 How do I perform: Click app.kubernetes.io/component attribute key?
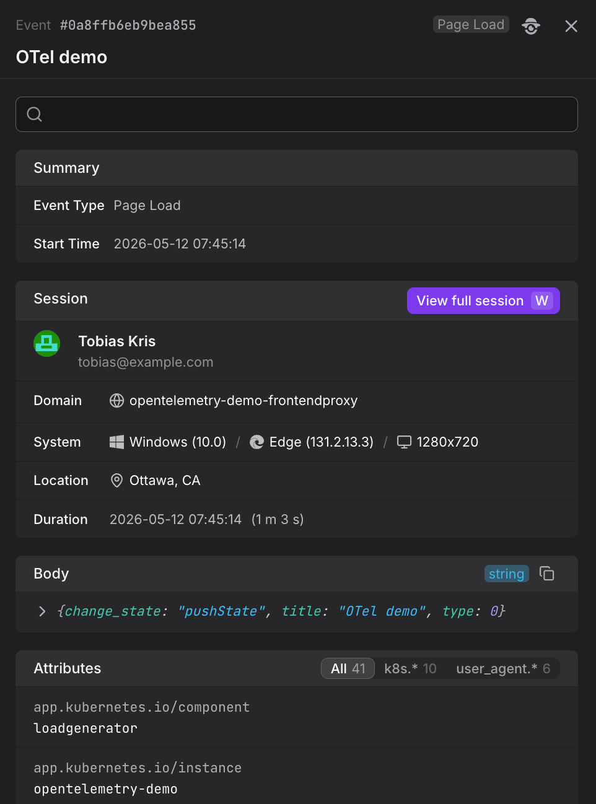[142, 707]
